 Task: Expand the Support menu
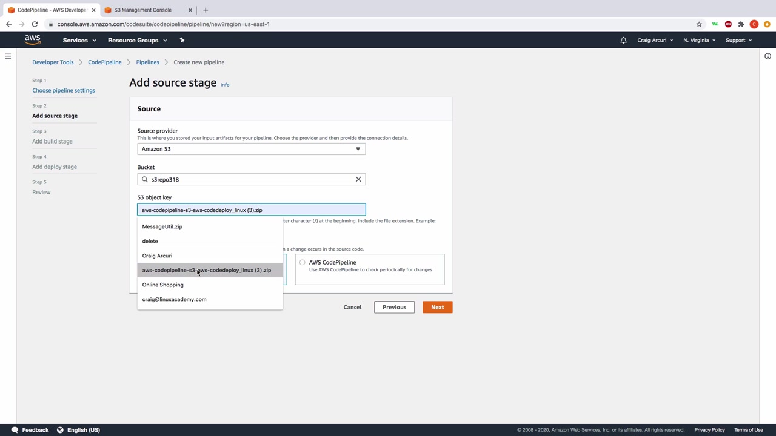(738, 40)
